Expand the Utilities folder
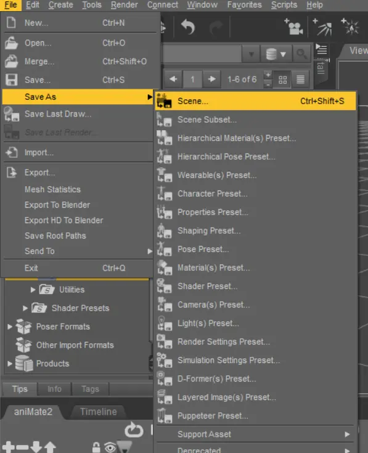The width and height of the screenshot is (368, 453). coord(33,290)
